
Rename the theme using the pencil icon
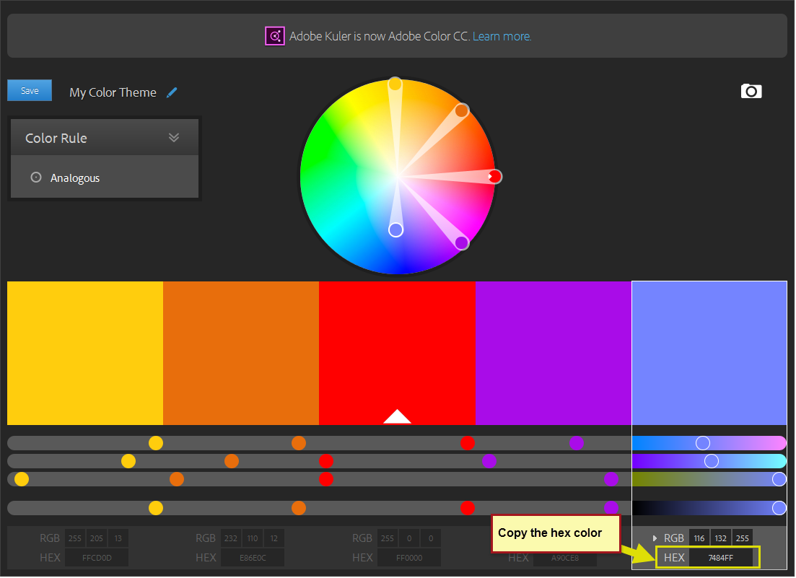pyautogui.click(x=172, y=92)
